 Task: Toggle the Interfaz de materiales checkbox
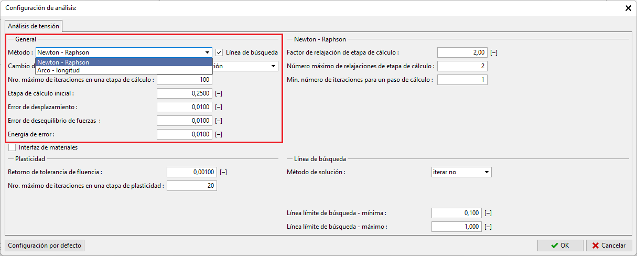pyautogui.click(x=12, y=147)
